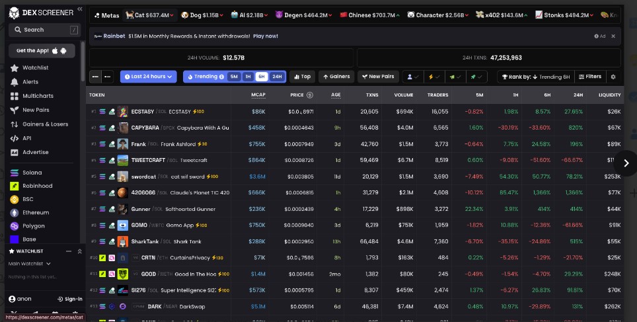Select the Polygon chain icon
The width and height of the screenshot is (637, 322).
(x=15, y=226)
